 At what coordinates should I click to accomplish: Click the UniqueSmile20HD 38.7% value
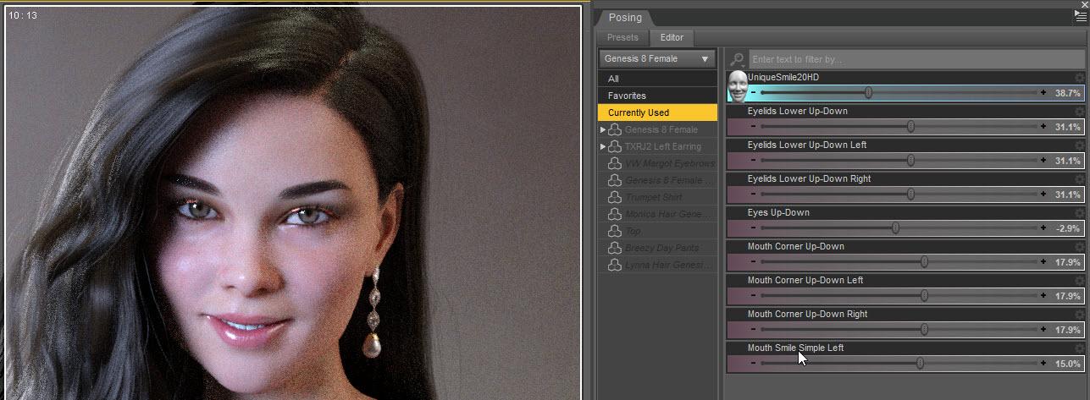point(1067,93)
